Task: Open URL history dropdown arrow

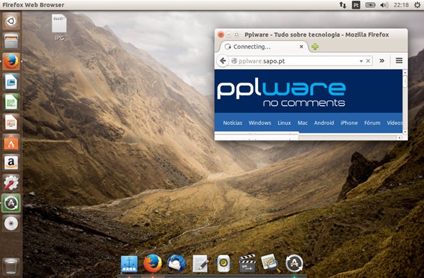Action: tap(361, 61)
